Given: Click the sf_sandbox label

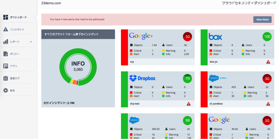Looking at the screenshot, I should click(x=216, y=104).
